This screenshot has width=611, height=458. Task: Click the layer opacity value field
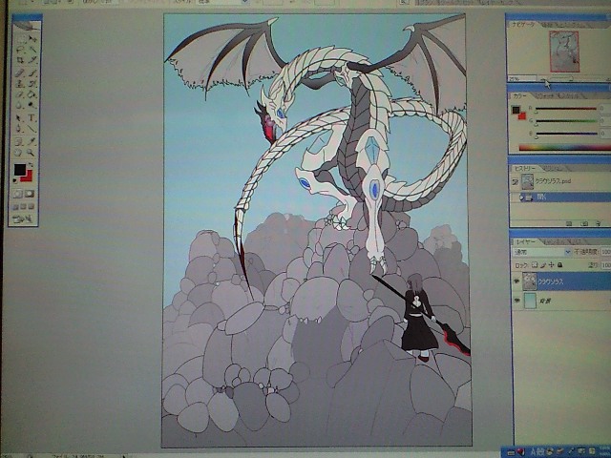pyautogui.click(x=605, y=253)
